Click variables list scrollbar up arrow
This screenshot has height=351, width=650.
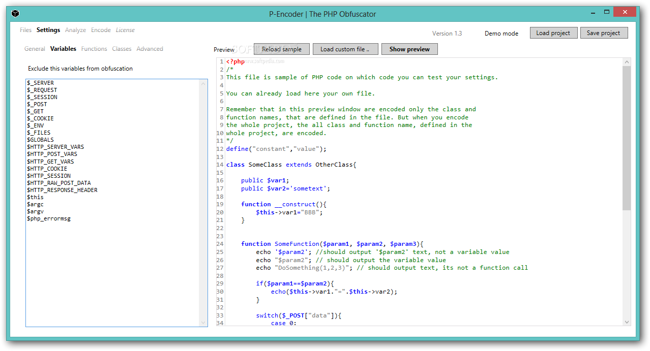pyautogui.click(x=203, y=83)
